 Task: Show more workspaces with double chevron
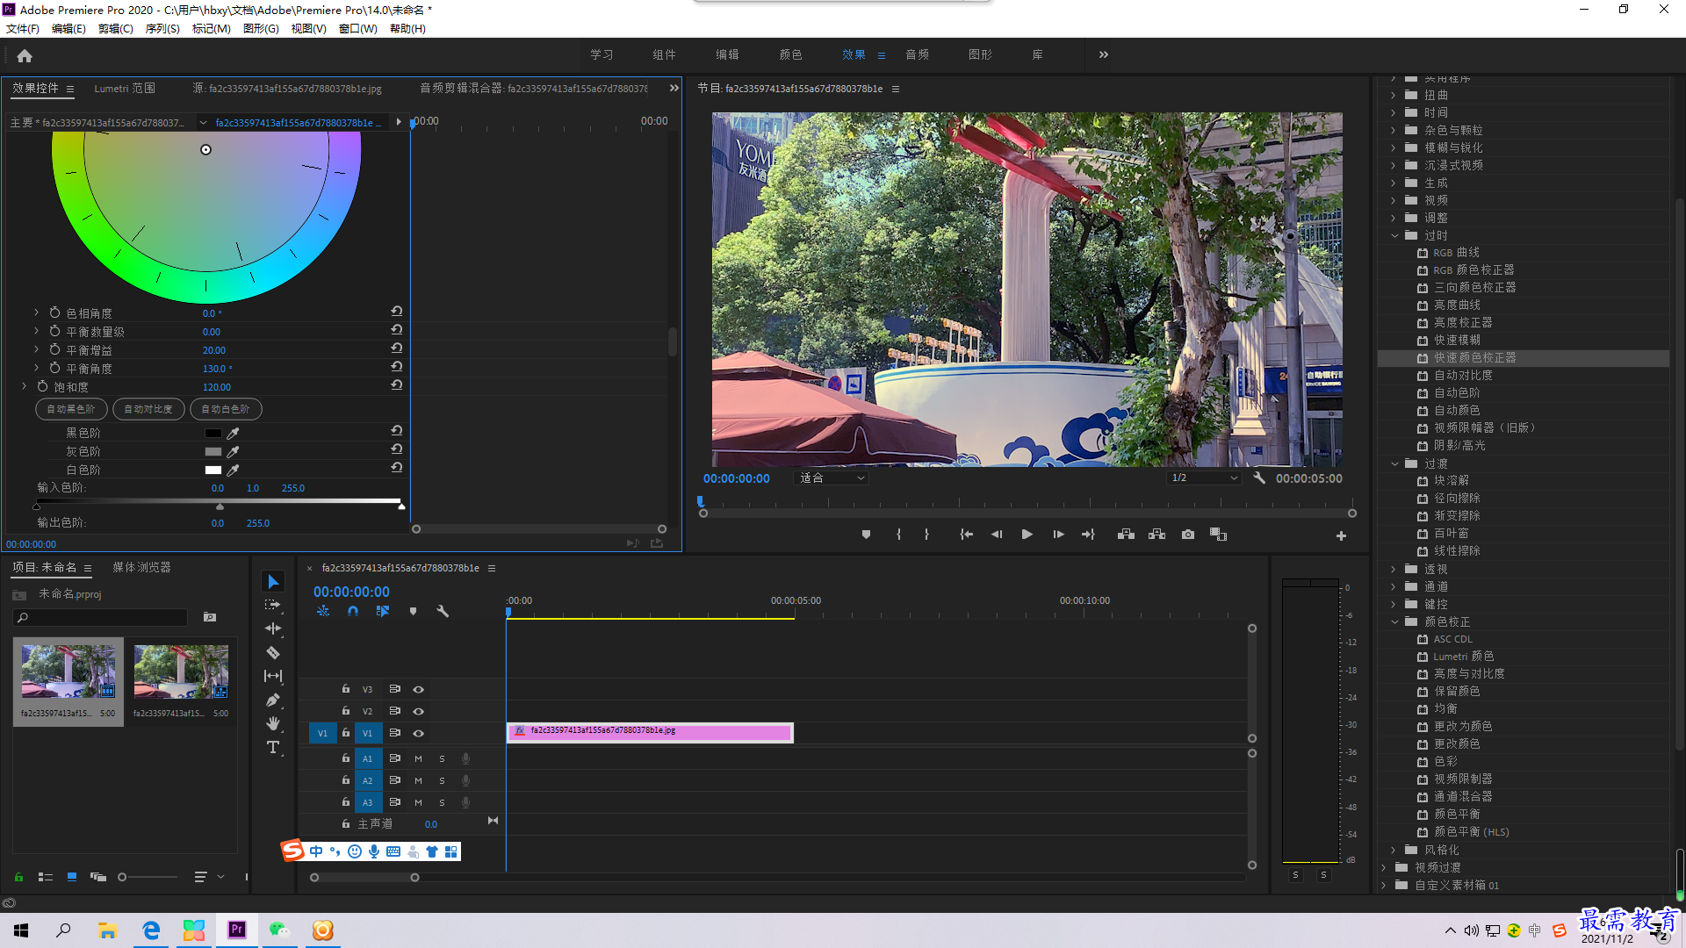click(x=1104, y=54)
